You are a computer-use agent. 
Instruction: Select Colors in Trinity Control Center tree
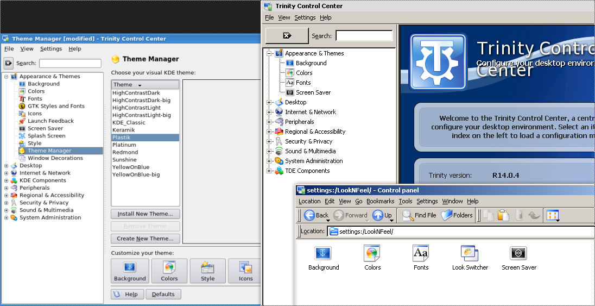(304, 73)
